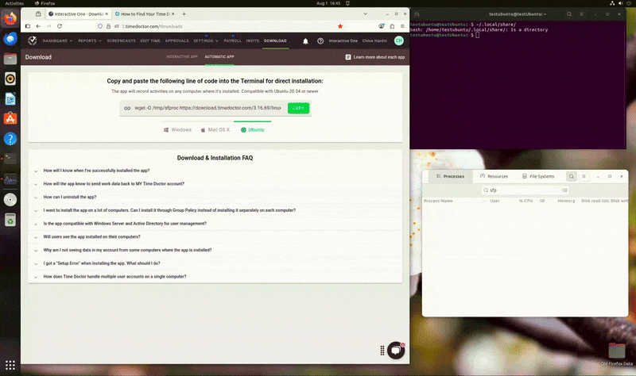This screenshot has width=636, height=376.
Task: Open Thunderbird Mail from the dock
Action: point(10,39)
